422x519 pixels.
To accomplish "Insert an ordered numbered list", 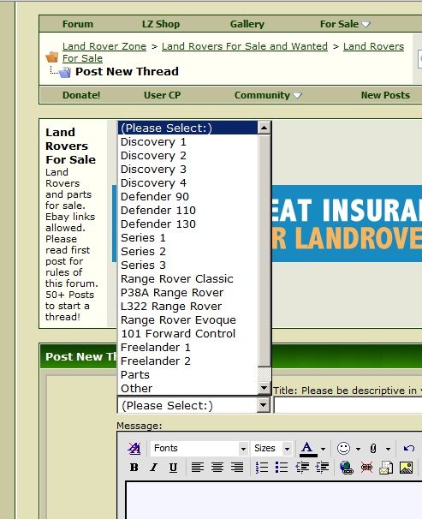I will [262, 468].
